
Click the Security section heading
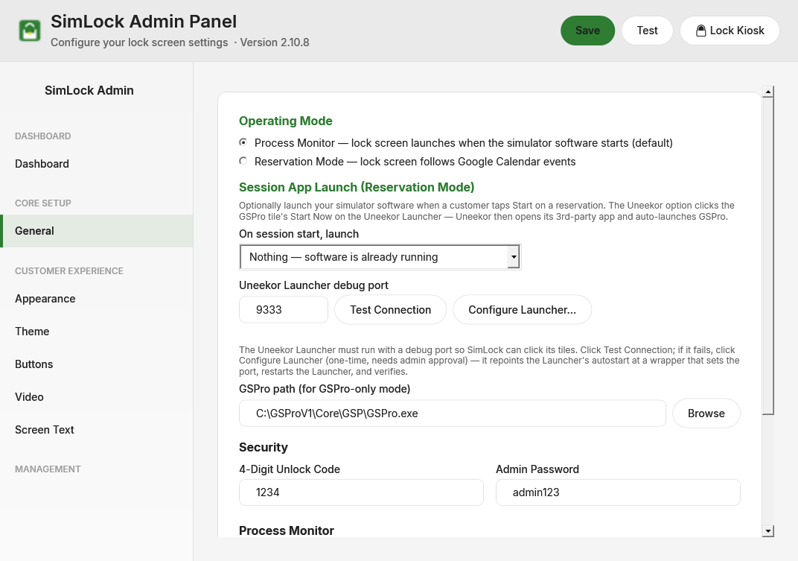tap(263, 447)
